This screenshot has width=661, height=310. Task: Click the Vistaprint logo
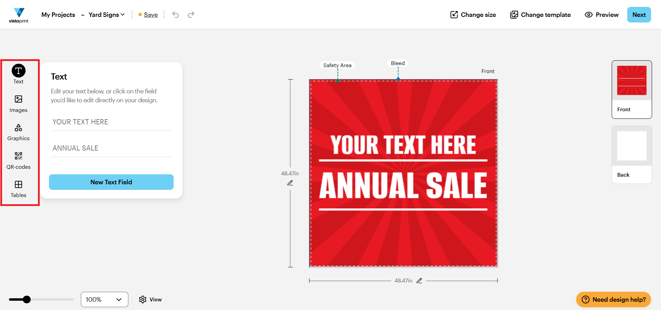[x=19, y=15]
